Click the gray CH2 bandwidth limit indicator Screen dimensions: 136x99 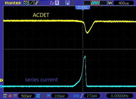[x=43, y=96]
